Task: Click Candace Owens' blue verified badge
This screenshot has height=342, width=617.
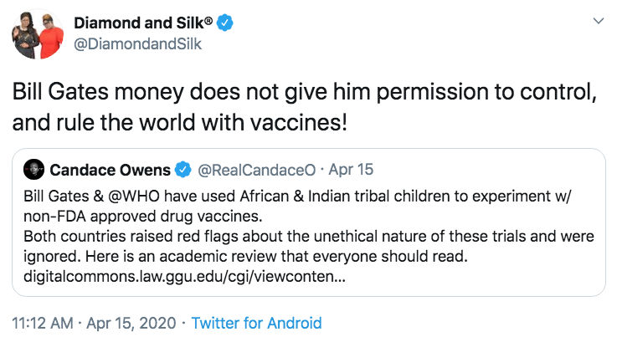Action: pyautogui.click(x=183, y=170)
